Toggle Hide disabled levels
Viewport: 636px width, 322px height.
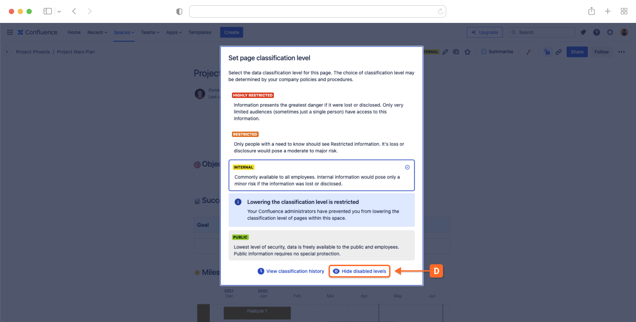coord(360,271)
